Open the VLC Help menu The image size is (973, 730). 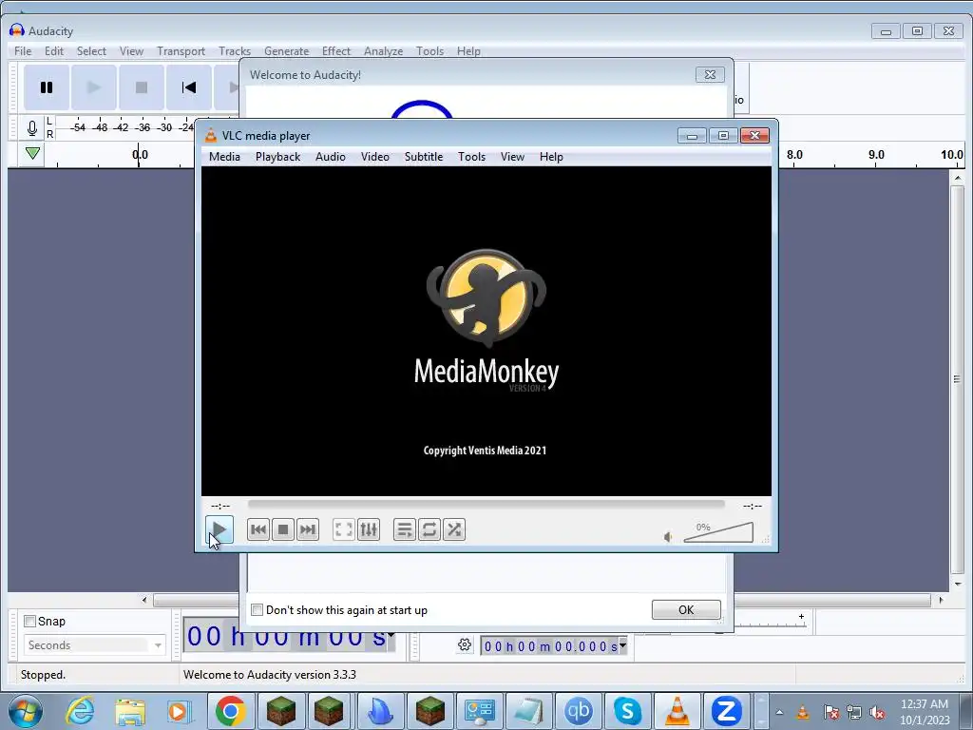tap(551, 157)
